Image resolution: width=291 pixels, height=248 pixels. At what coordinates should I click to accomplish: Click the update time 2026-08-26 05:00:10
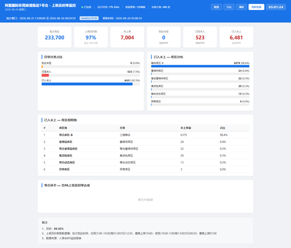click(x=129, y=18)
